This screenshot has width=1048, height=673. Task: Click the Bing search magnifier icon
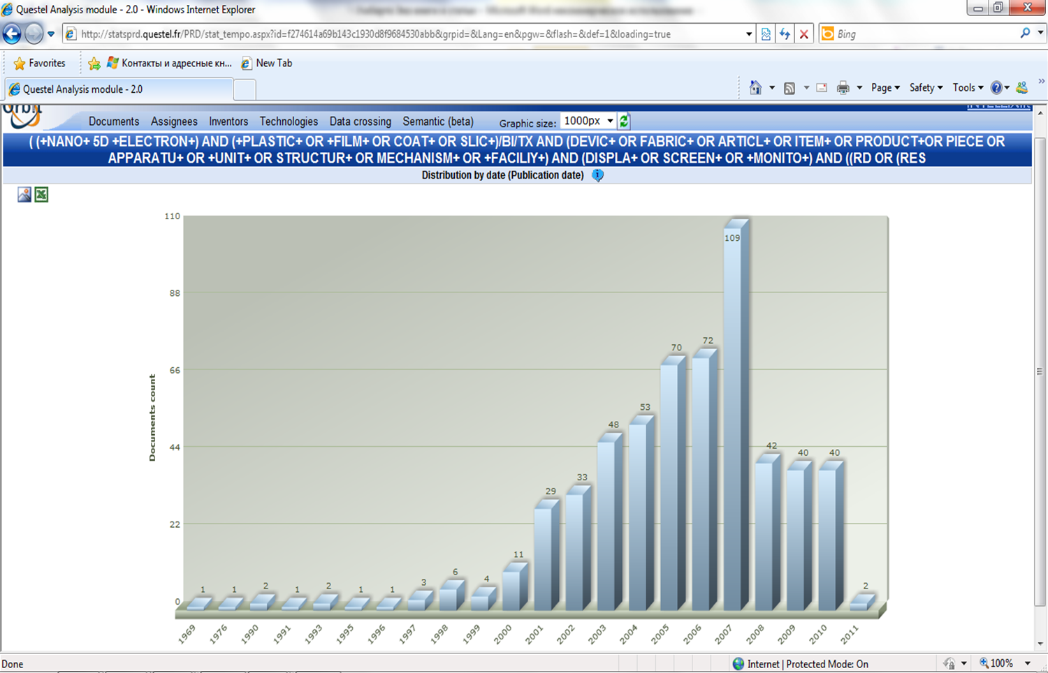point(1025,33)
